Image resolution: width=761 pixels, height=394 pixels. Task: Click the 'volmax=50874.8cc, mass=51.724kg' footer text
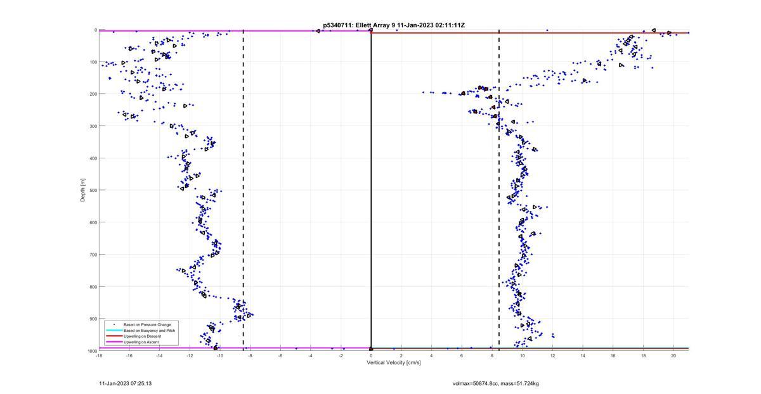point(495,384)
